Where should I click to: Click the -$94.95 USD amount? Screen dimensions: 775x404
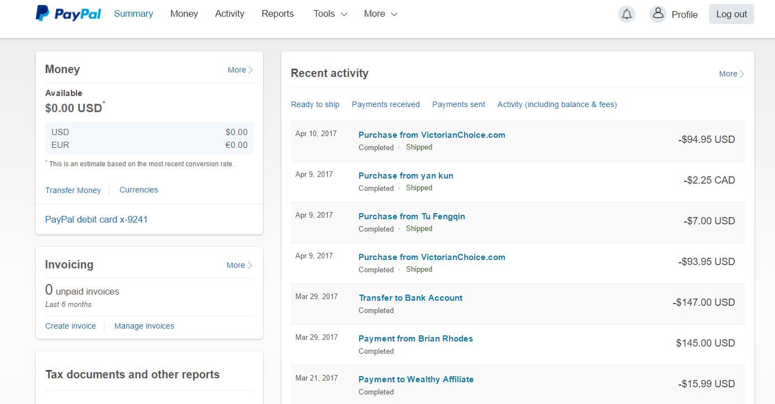click(x=706, y=140)
